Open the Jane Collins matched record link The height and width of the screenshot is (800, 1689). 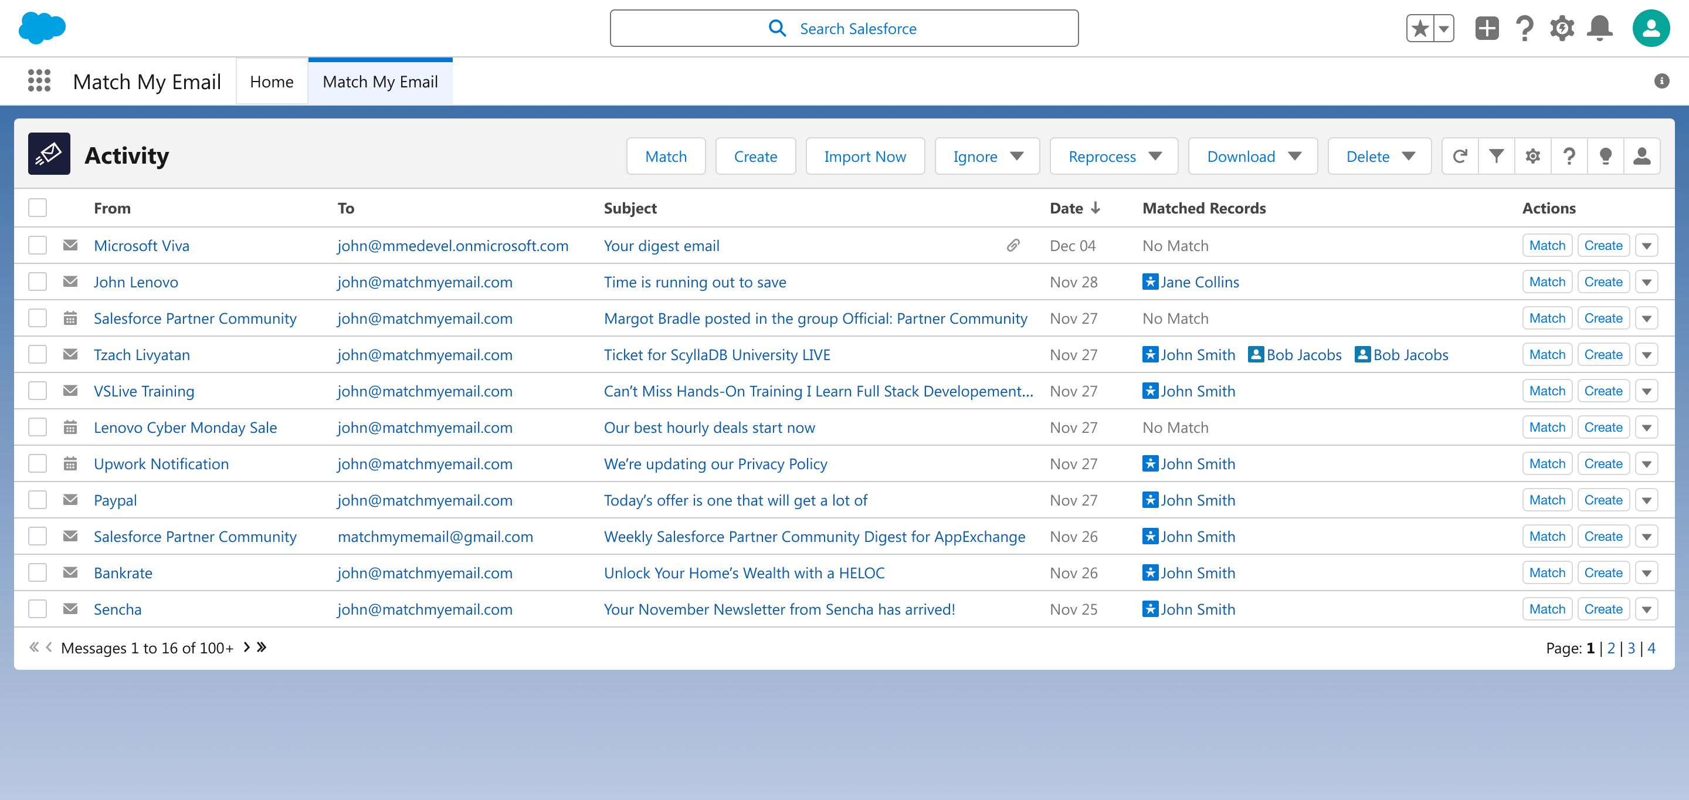point(1199,282)
